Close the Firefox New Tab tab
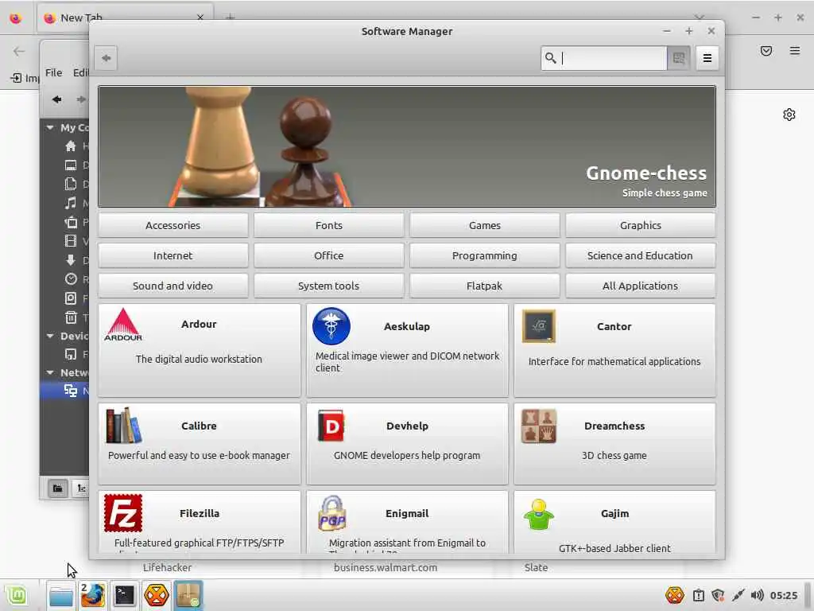This screenshot has height=611, width=814. click(x=200, y=18)
